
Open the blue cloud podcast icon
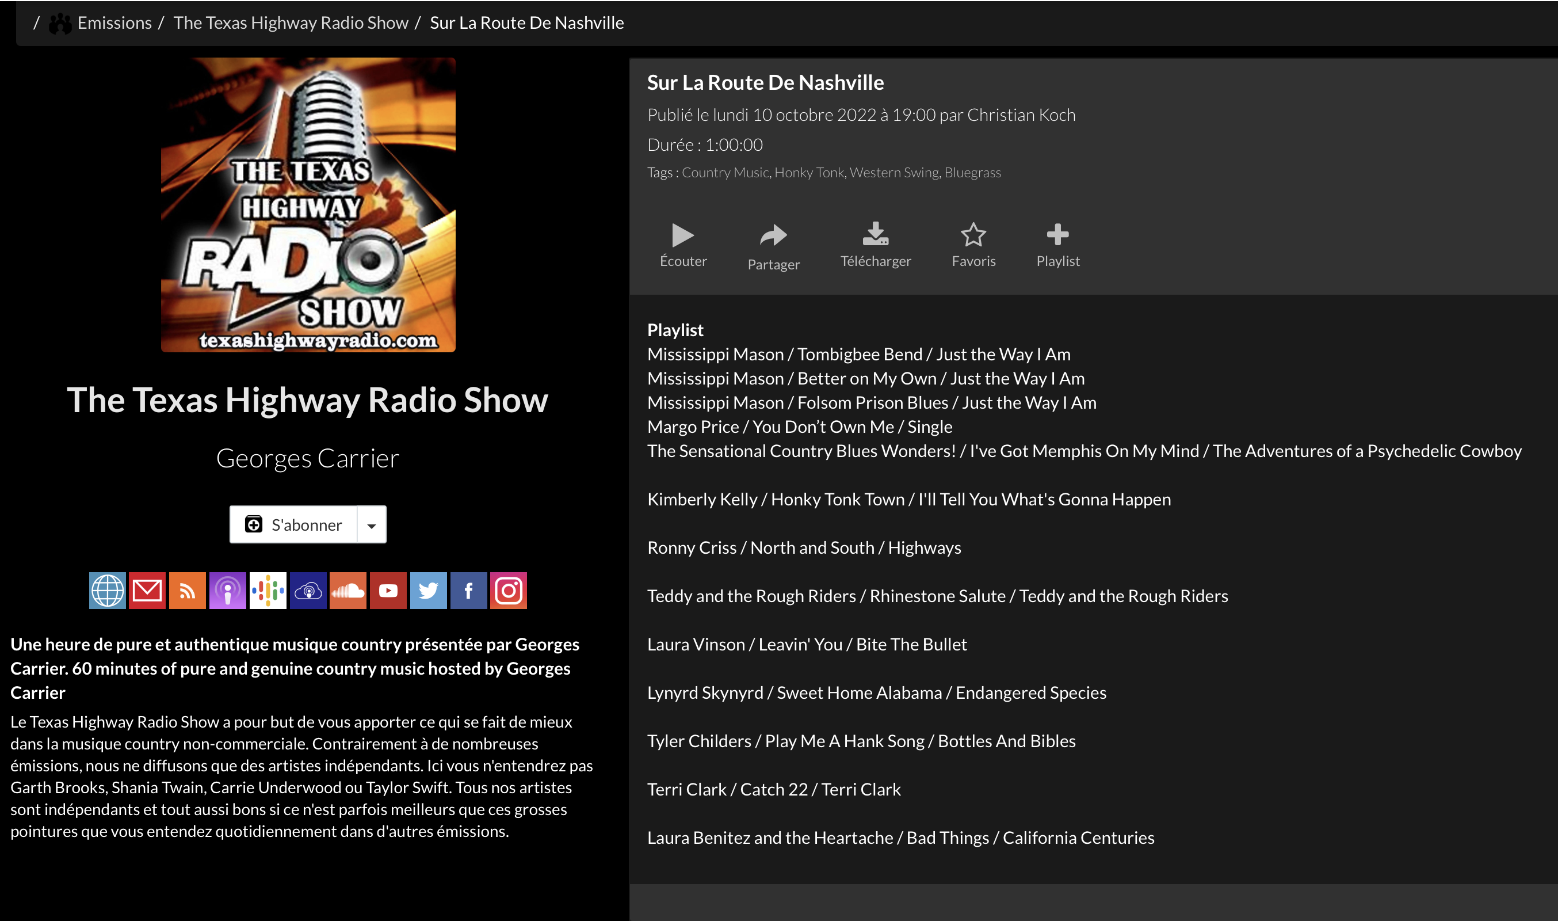(x=308, y=590)
